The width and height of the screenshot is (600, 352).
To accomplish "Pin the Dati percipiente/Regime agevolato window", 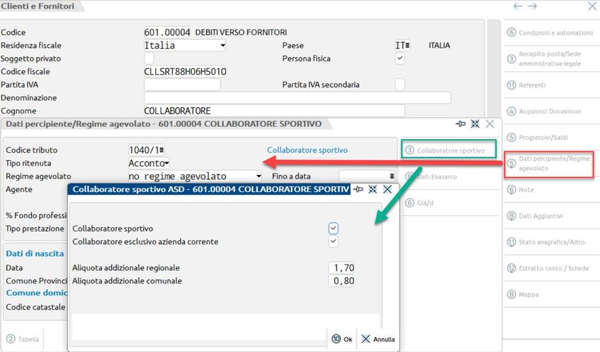I will pos(461,123).
